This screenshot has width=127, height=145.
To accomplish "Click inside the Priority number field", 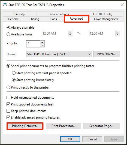I will click(x=33, y=44).
